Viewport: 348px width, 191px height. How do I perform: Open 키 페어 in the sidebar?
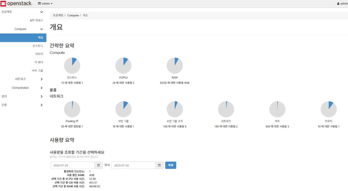(39, 62)
